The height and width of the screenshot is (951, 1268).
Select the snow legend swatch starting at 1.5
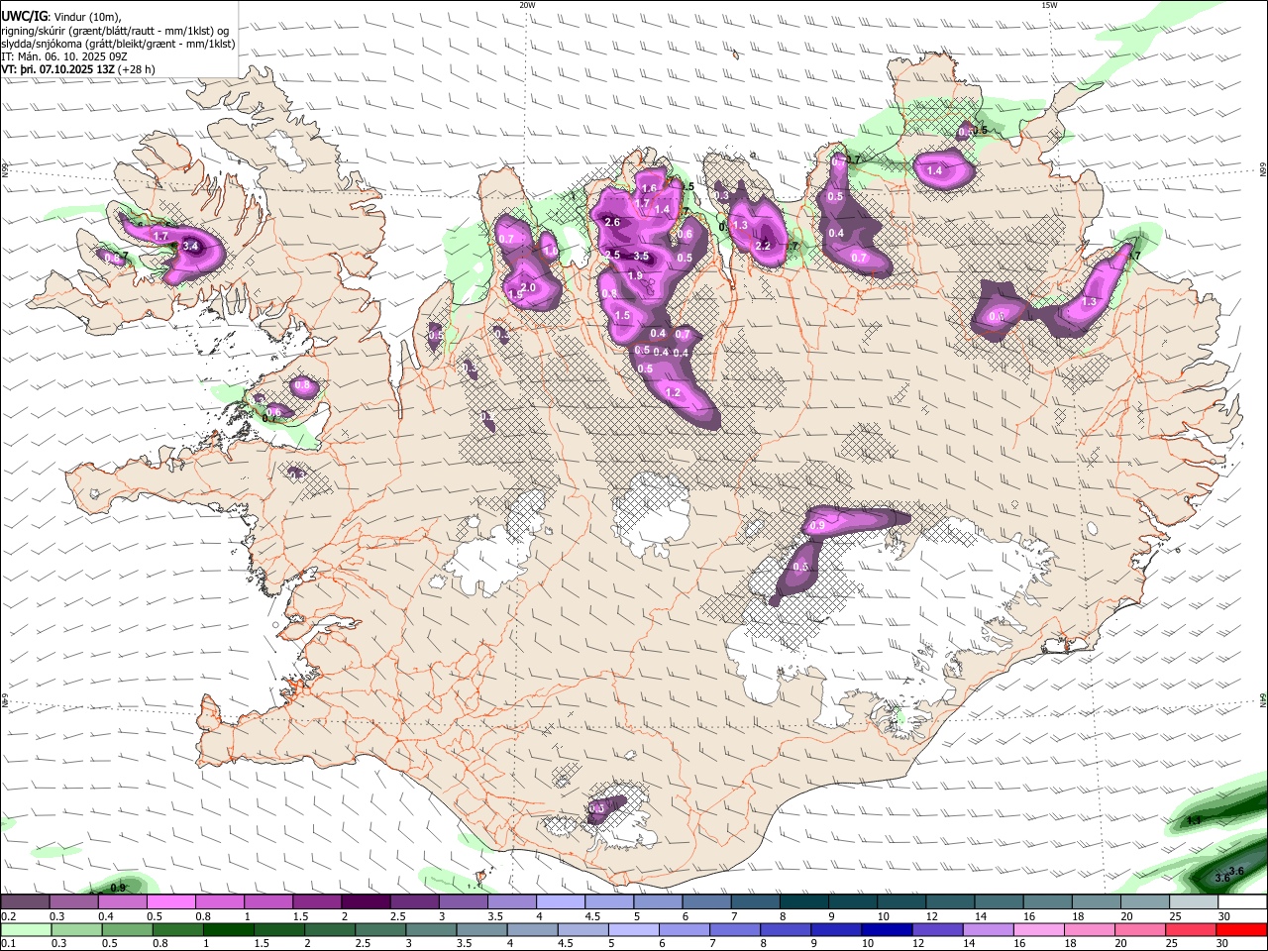click(317, 902)
